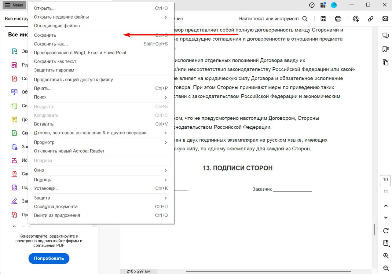This screenshot has width=392, height=274.
Task: Expand the 'Открыть недавние файлы' submenu
Action: [x=166, y=17]
